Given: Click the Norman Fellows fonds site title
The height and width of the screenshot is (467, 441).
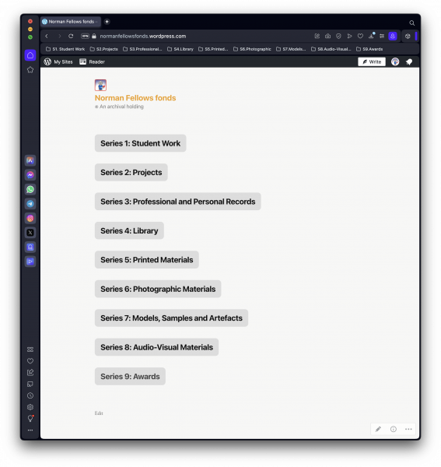Looking at the screenshot, I should [x=135, y=98].
